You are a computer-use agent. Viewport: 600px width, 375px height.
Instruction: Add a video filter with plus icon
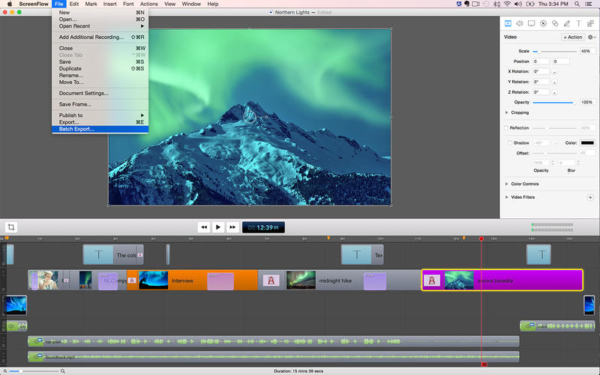[589, 197]
